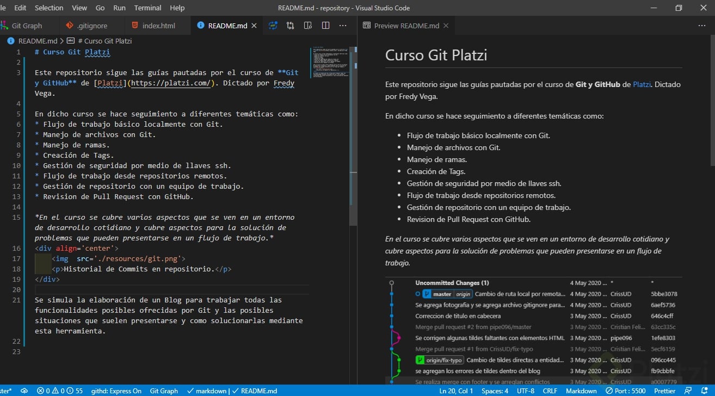Click the Git Graph status bar button
This screenshot has width=715, height=396.
point(164,391)
